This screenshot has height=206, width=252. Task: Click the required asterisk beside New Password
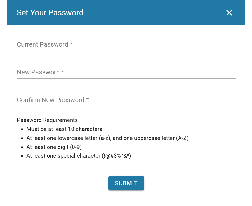pos(63,72)
